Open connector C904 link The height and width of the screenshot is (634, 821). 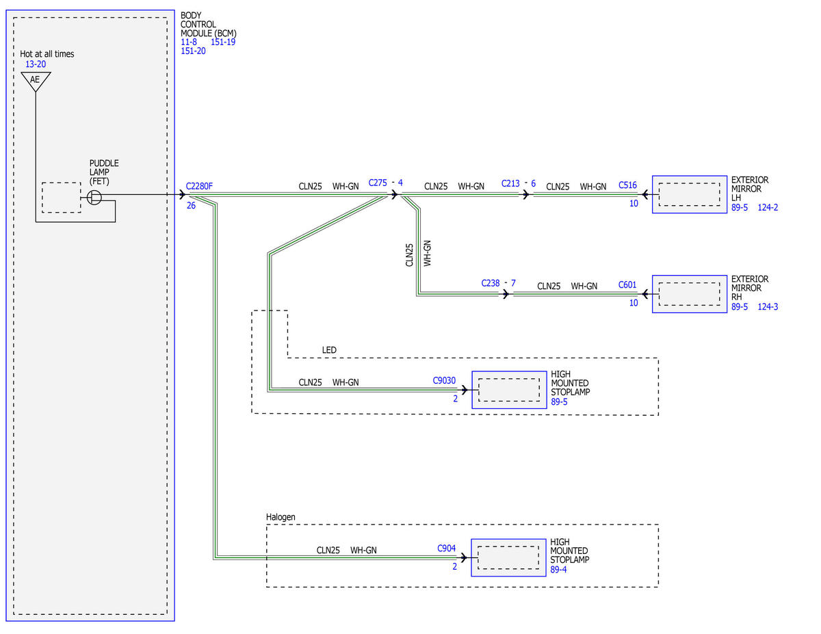click(447, 548)
